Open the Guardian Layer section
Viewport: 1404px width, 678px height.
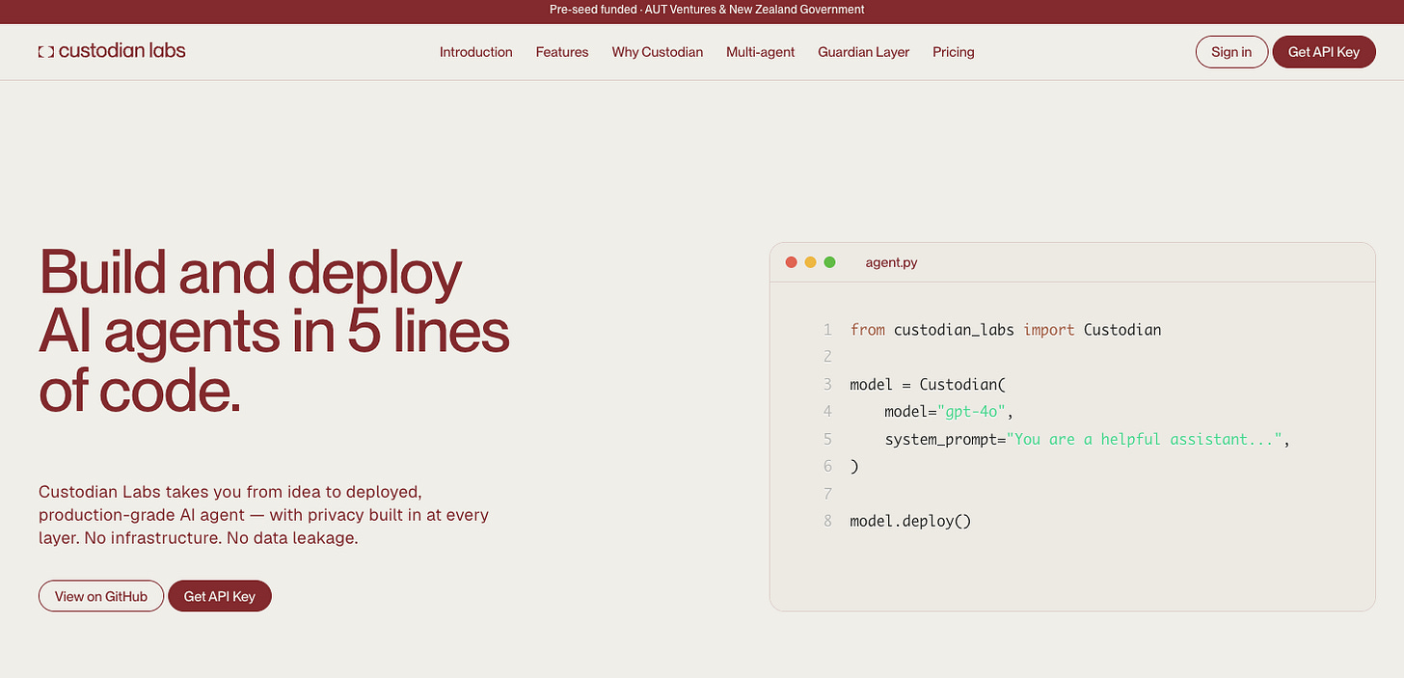[x=864, y=52]
